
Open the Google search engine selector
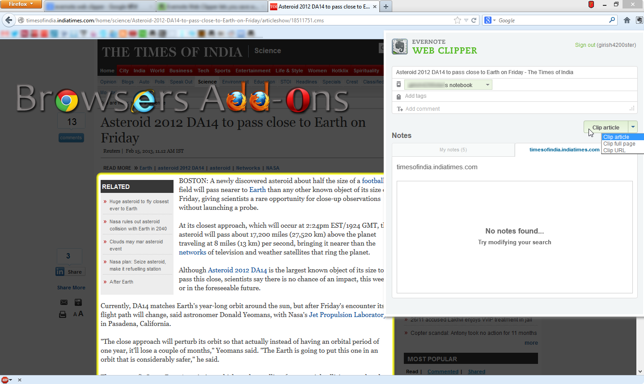[490, 20]
